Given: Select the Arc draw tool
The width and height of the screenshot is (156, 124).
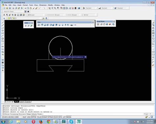Looking at the screenshot, I should point(3,36).
